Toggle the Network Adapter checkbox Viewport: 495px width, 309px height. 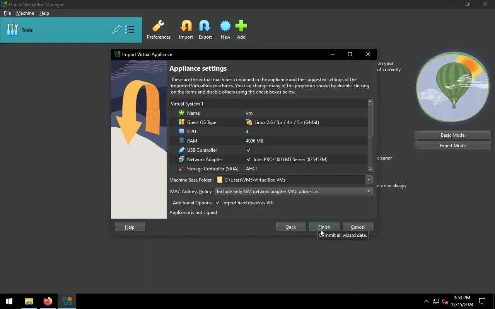248,159
